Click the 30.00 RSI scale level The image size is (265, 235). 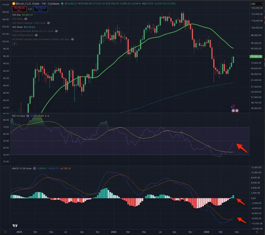tap(6, 155)
